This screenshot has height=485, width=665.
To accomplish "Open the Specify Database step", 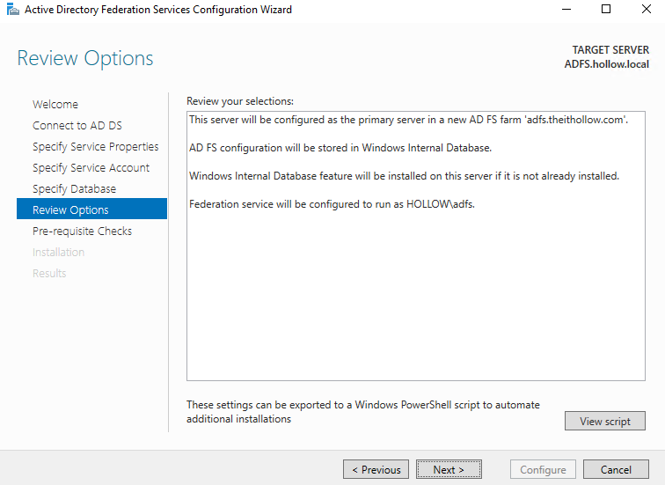I will pos(74,189).
